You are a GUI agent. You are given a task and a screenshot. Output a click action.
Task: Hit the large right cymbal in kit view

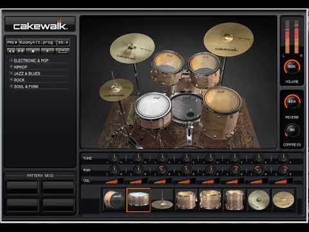229,39
